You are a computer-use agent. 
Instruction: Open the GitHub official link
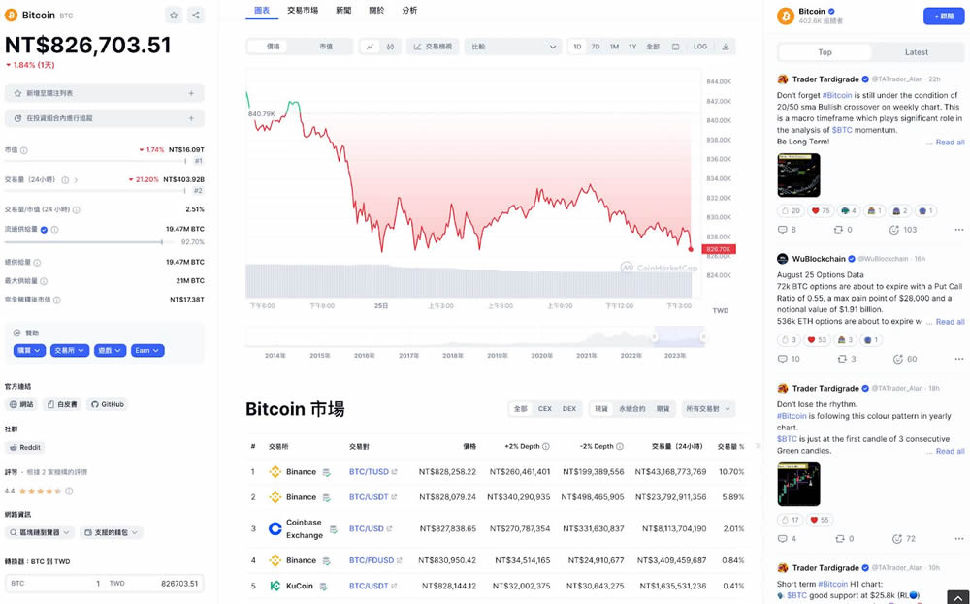pyautogui.click(x=108, y=404)
